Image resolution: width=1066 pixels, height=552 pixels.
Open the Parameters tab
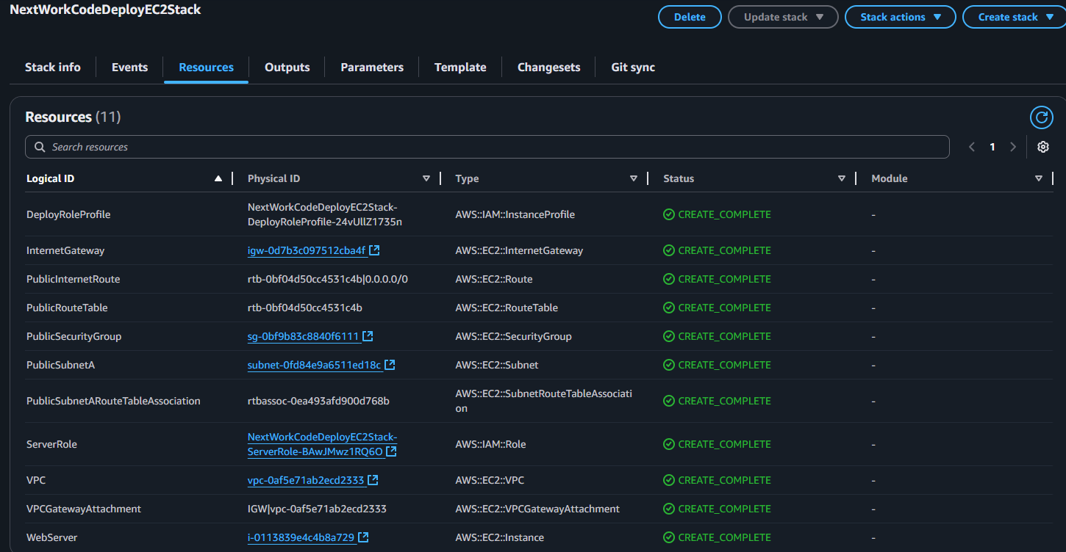coord(372,67)
